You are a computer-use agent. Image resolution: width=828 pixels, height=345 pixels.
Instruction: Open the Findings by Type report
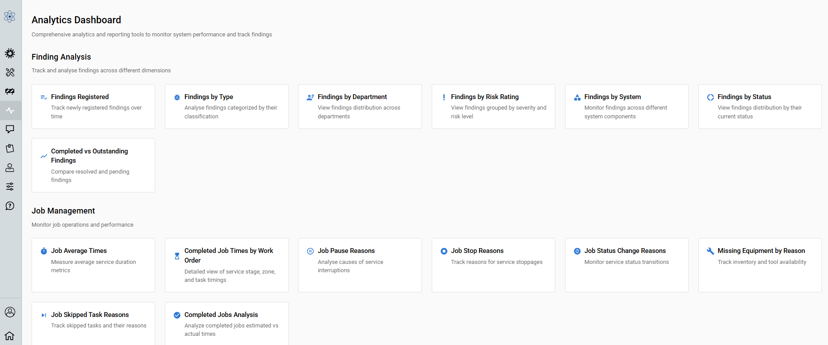(x=227, y=107)
